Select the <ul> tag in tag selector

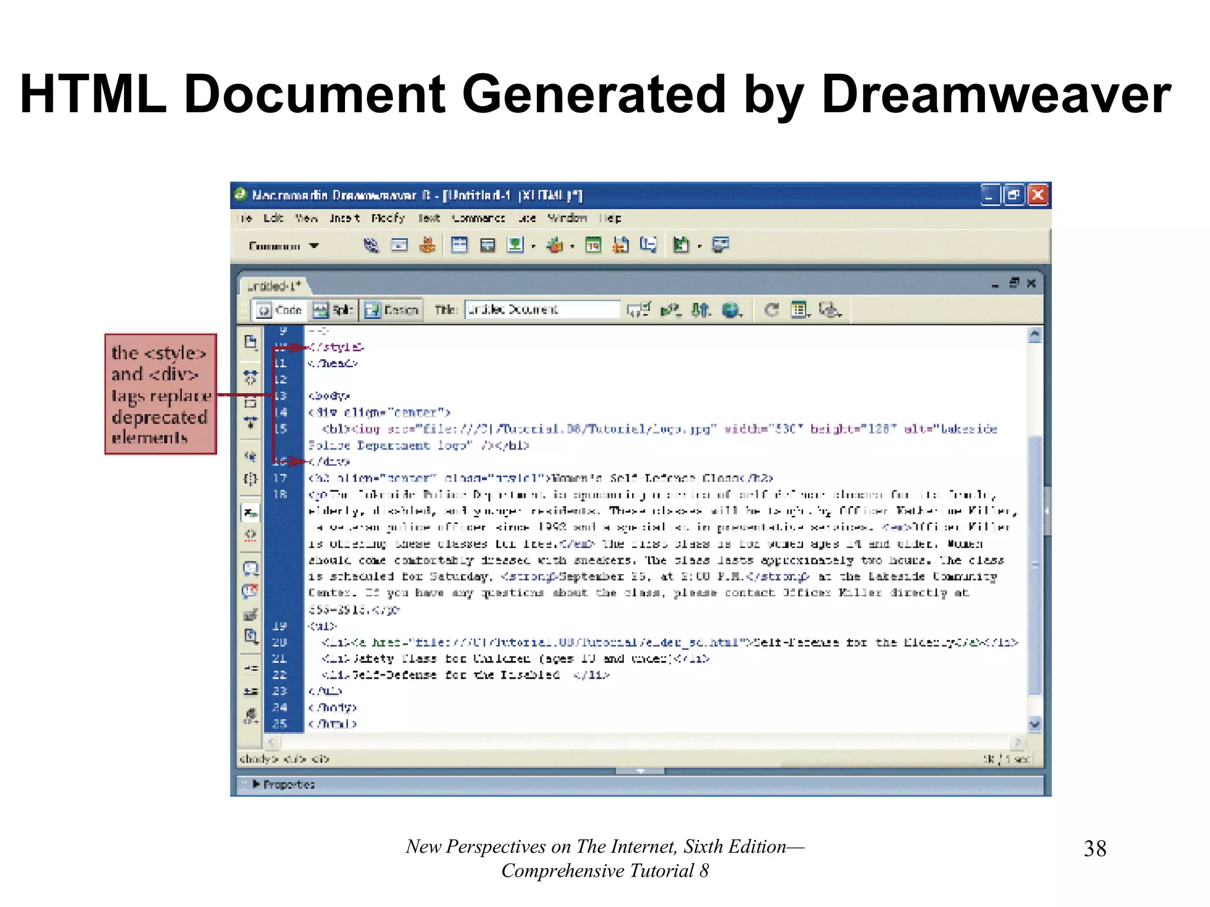click(295, 759)
